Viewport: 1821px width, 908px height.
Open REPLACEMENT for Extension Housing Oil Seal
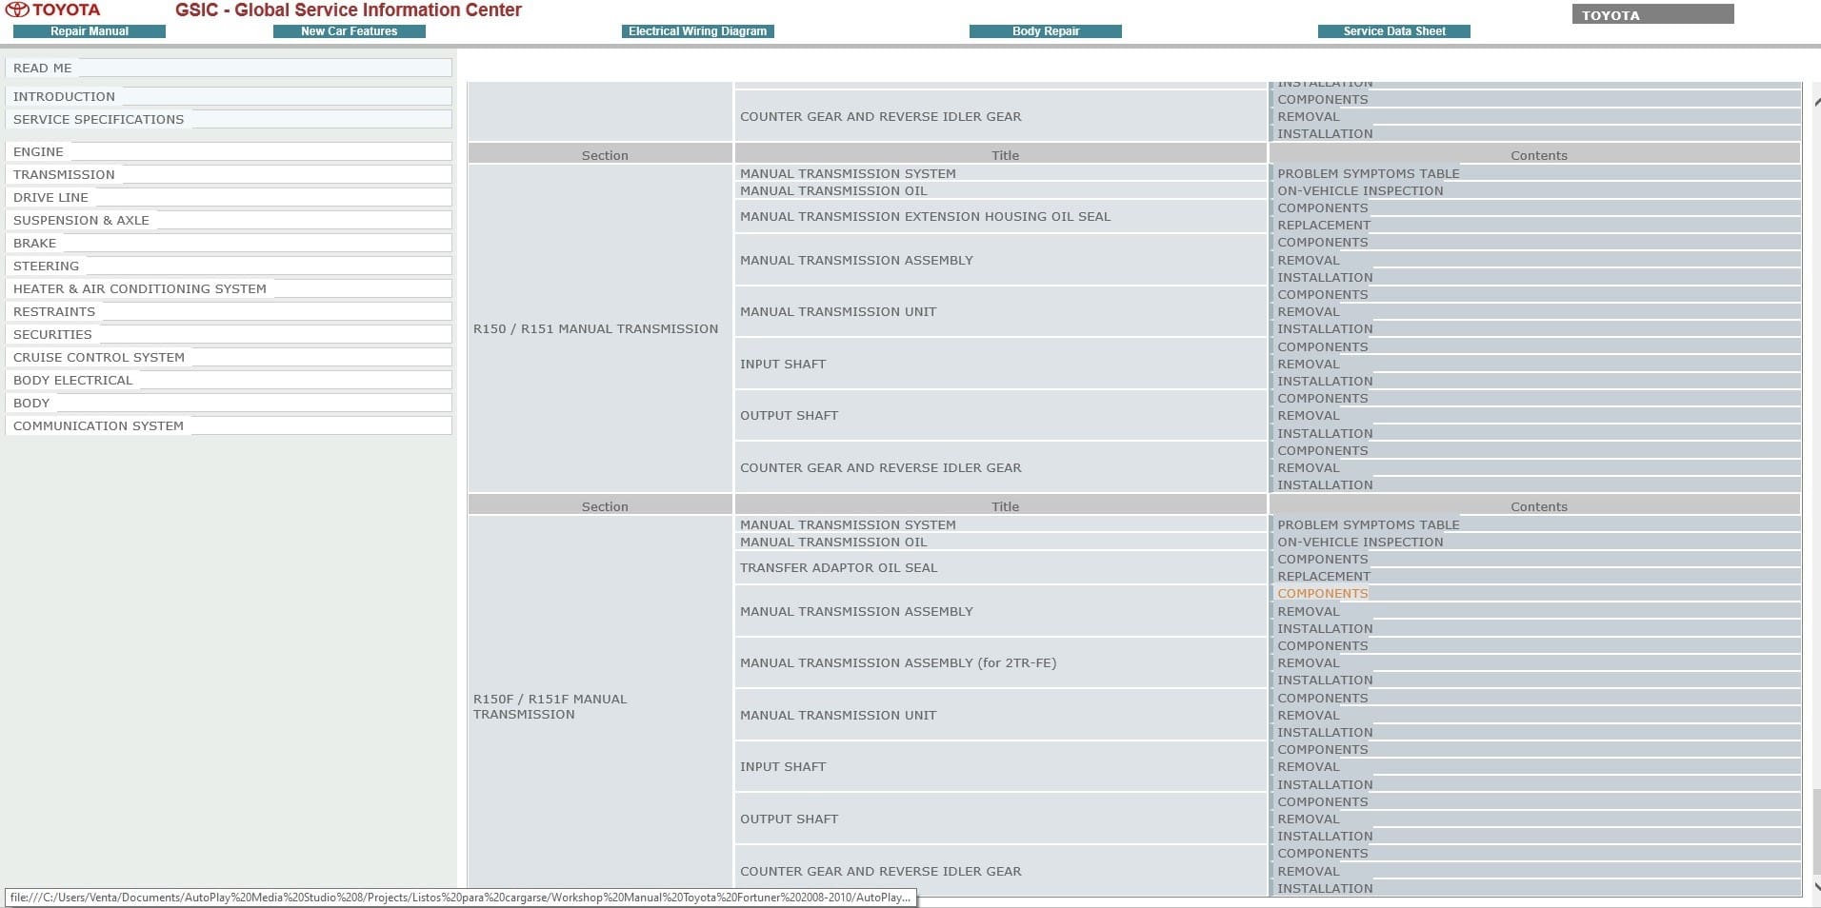1324,225
